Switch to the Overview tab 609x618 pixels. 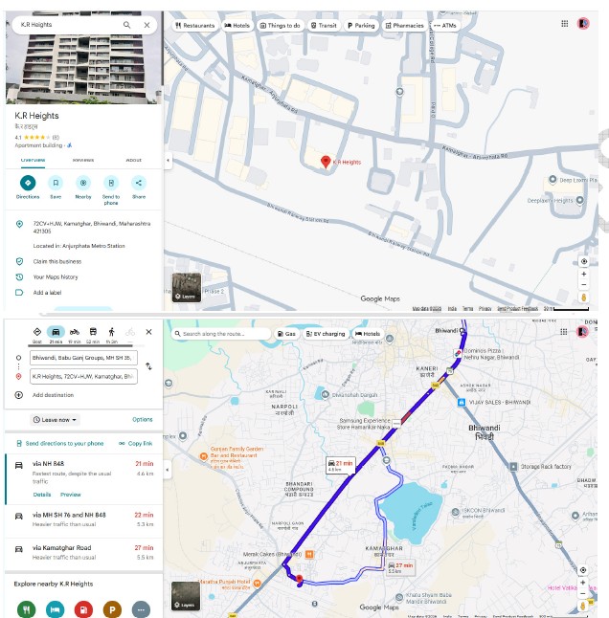[x=33, y=160]
